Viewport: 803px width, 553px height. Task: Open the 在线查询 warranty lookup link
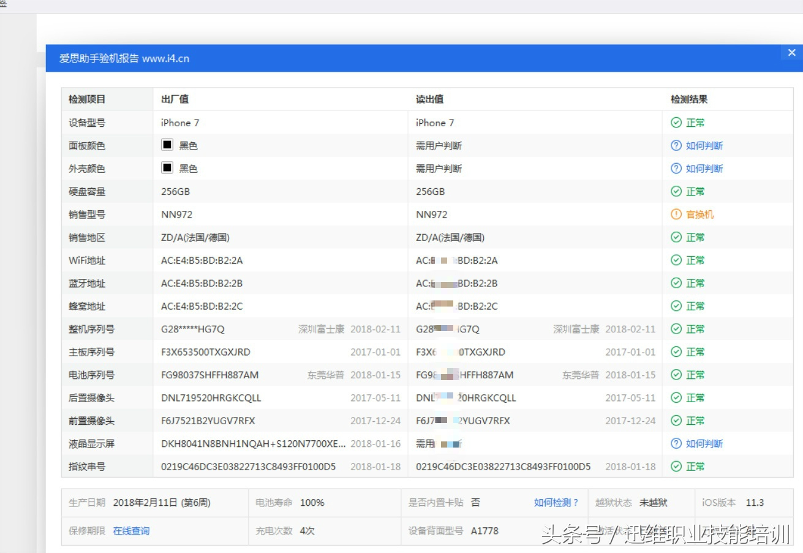pyautogui.click(x=130, y=531)
